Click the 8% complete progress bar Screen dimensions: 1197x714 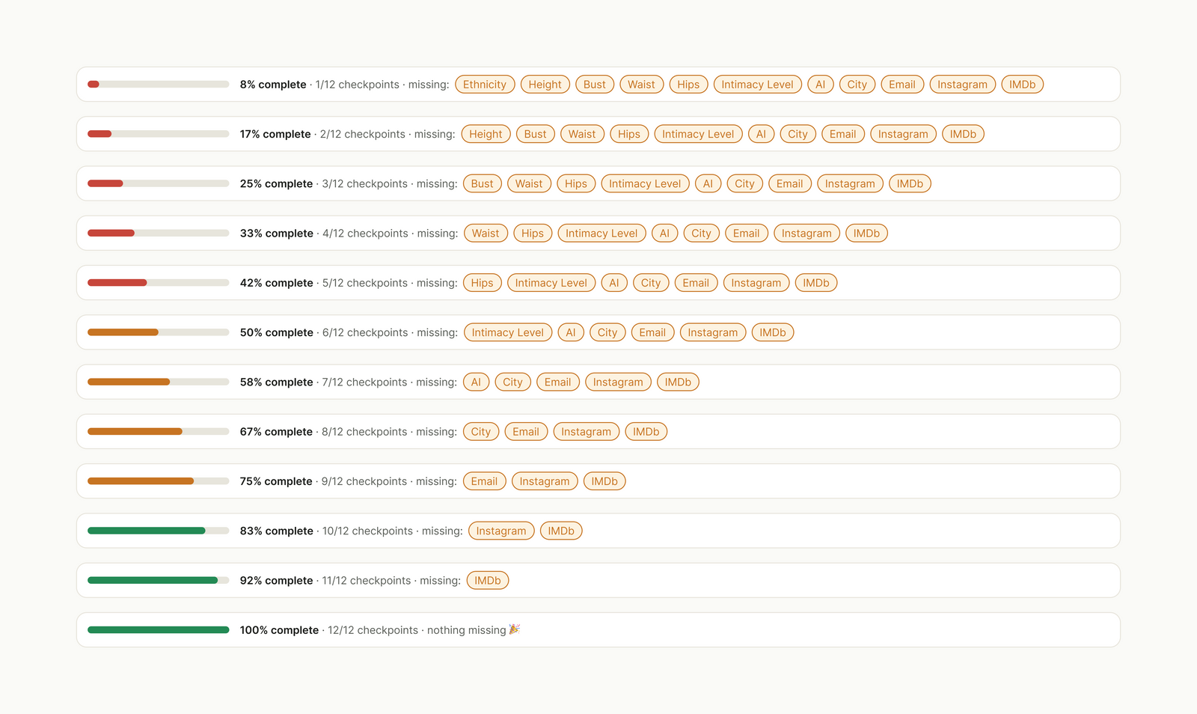(159, 85)
